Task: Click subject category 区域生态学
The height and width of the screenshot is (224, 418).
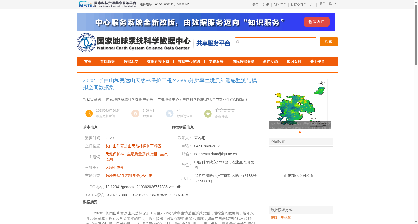Action: 115,168
